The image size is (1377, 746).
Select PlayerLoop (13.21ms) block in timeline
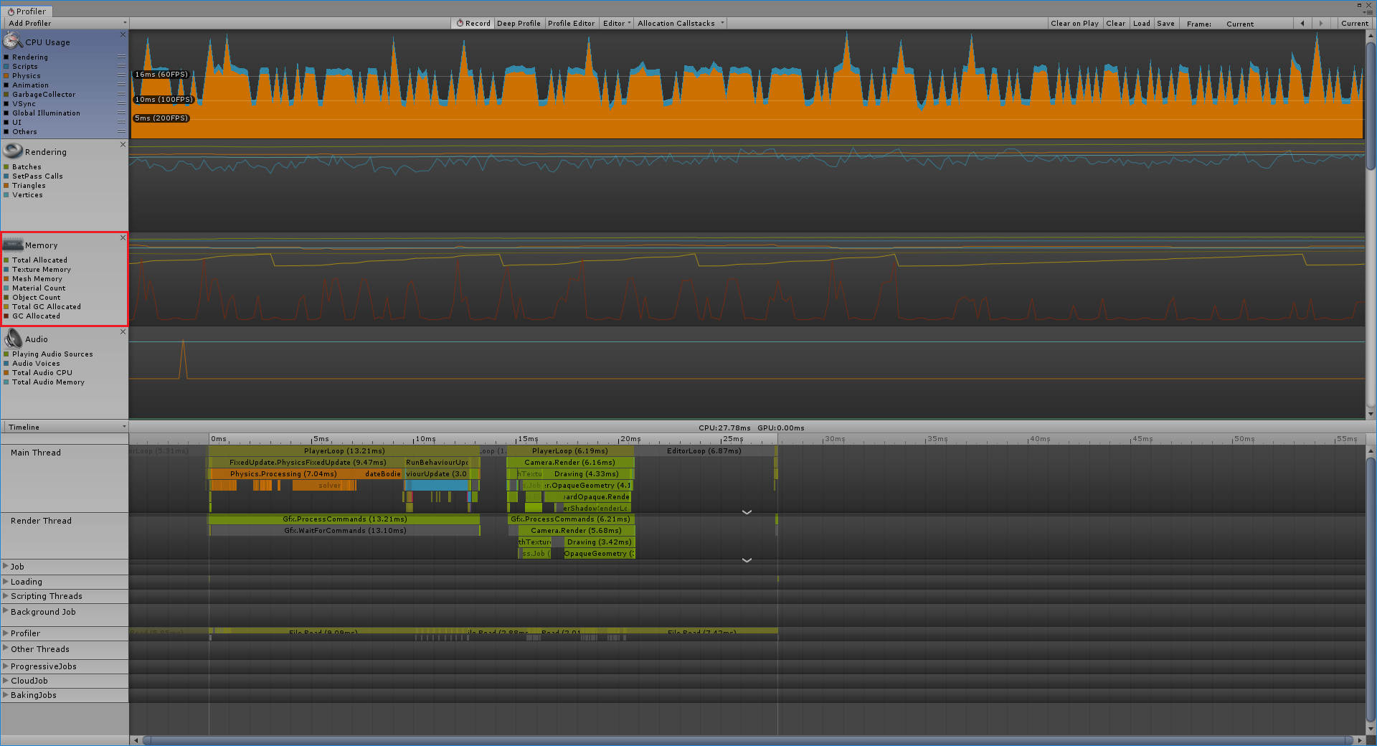click(x=344, y=451)
